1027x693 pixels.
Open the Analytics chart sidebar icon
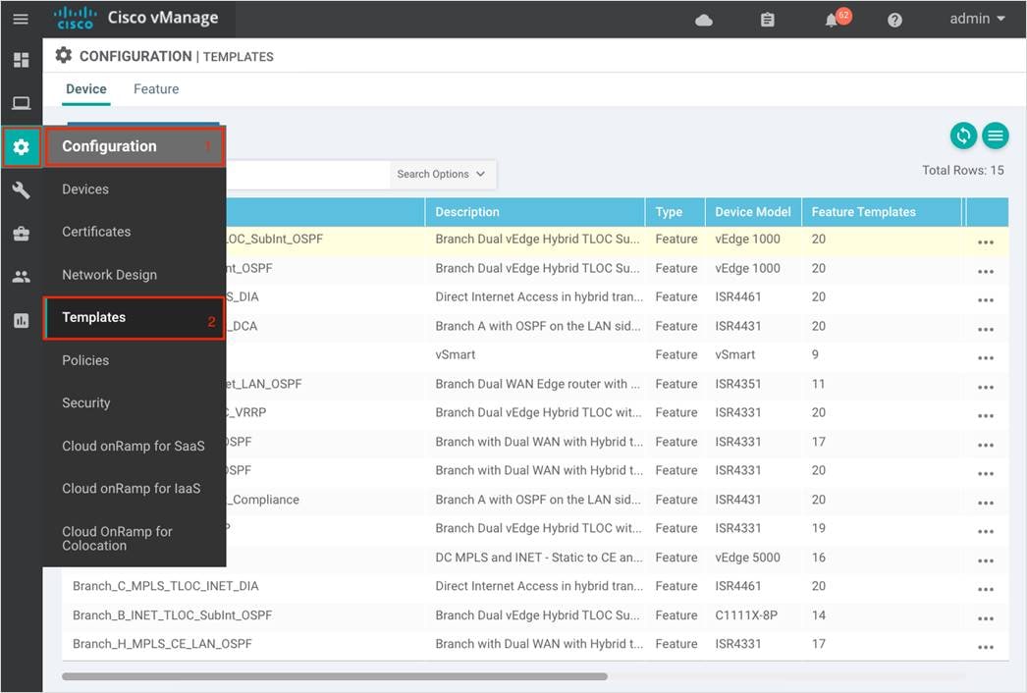coord(21,320)
